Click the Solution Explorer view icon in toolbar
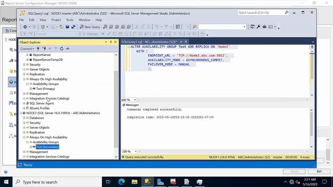Screen dimensions: 333x187 [x=252, y=26]
